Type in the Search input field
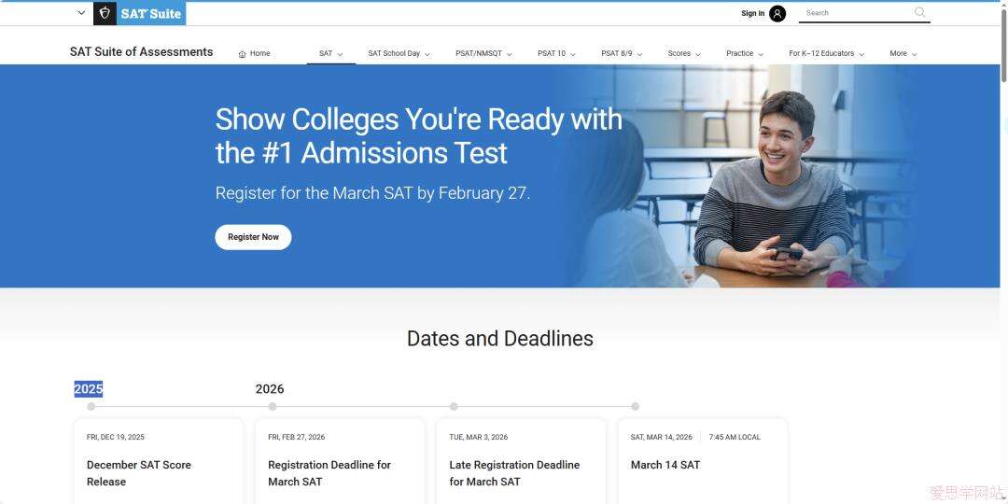This screenshot has height=504, width=1008. coord(854,13)
